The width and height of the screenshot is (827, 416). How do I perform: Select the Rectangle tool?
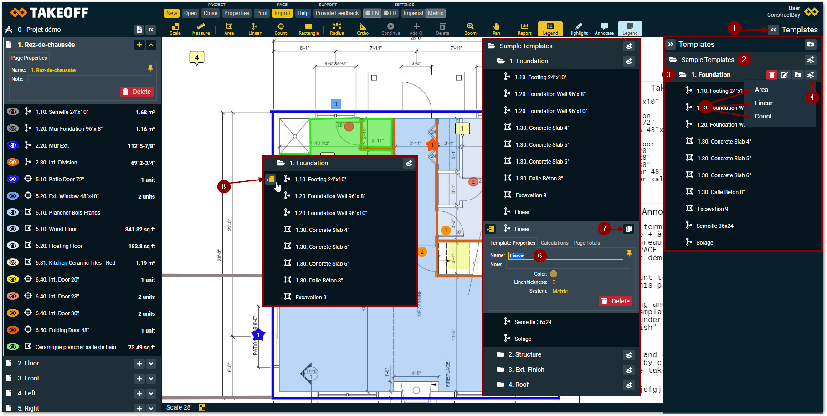pyautogui.click(x=308, y=29)
